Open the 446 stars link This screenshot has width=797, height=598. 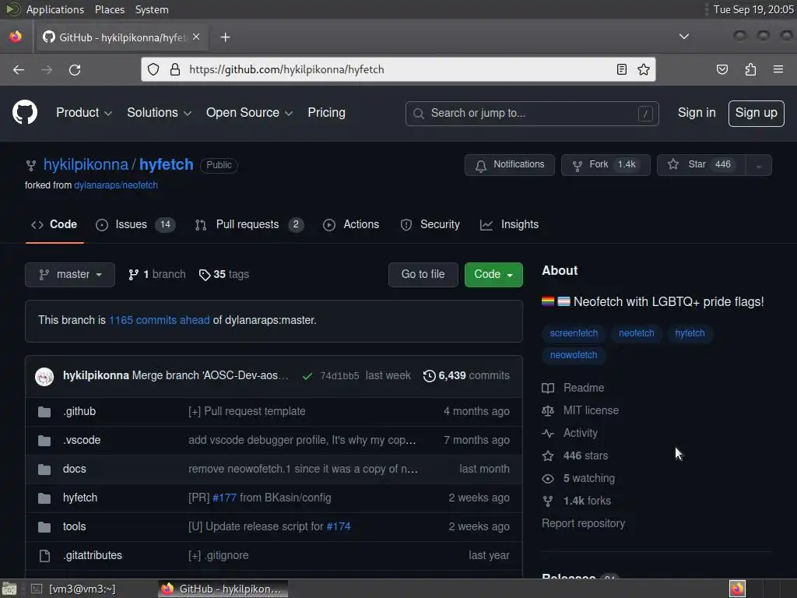[575, 456]
